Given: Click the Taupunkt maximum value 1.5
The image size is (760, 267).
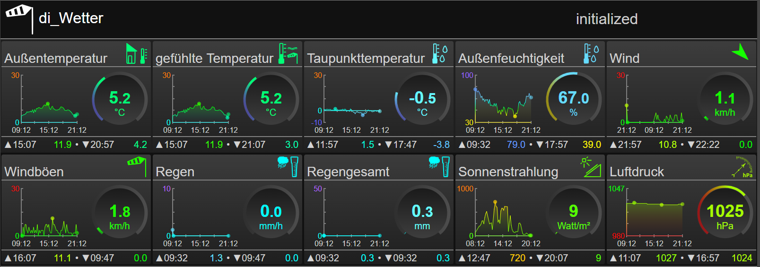Looking at the screenshot, I should coord(367,145).
